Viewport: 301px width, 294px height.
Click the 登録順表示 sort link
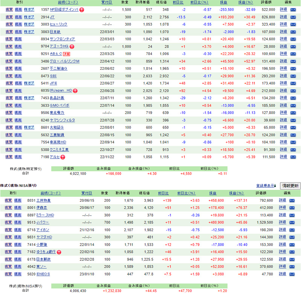click(x=266, y=186)
